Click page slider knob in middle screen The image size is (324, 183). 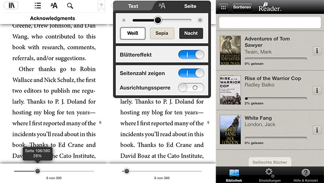point(127,171)
